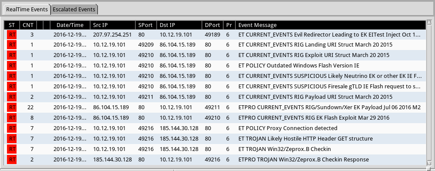Switch to the RealTime Events tab
Viewport: 435px width, 171px height.
[27, 10]
